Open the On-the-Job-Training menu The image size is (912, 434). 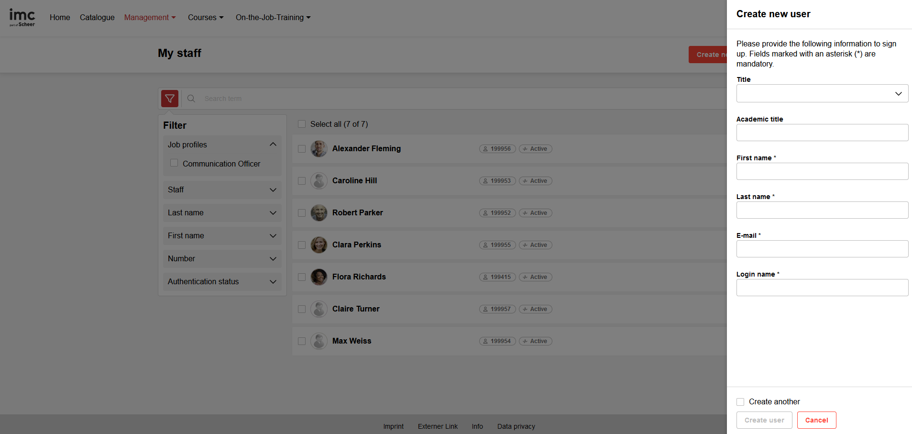[x=273, y=18]
